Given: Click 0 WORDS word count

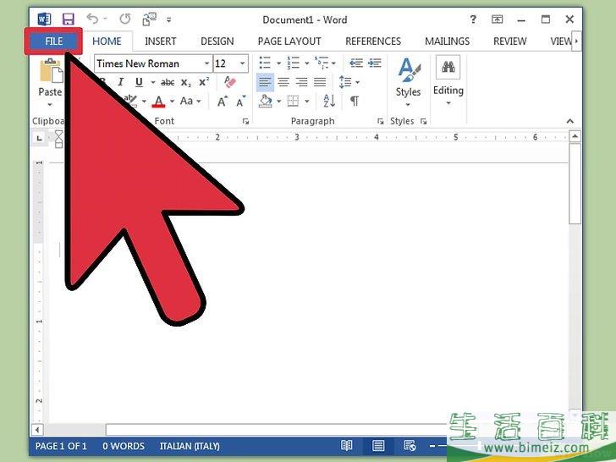Looking at the screenshot, I should click(x=124, y=446).
